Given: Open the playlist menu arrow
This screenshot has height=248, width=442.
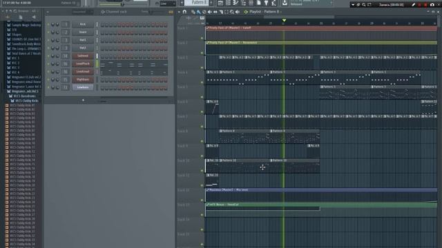Looking at the screenshot, I should [179, 12].
